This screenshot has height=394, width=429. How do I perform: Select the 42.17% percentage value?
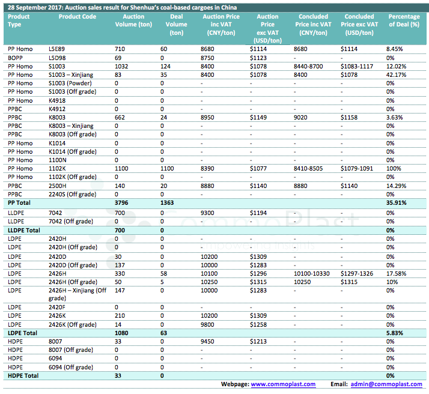397,74
